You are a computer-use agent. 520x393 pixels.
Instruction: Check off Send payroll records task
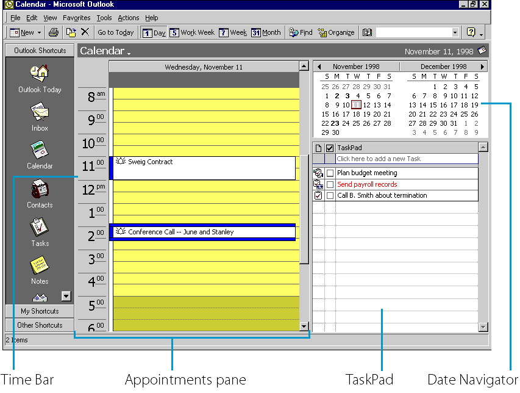(x=330, y=184)
